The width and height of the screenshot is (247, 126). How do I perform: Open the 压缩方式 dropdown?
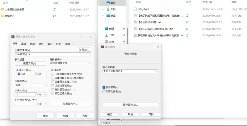45,85
